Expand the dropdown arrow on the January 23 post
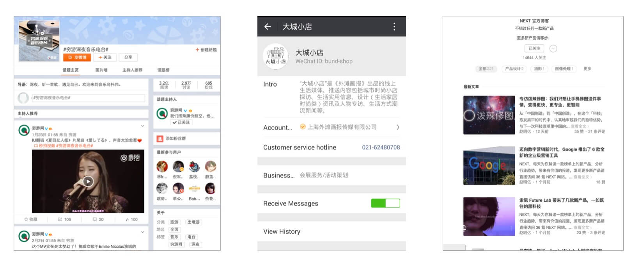Image resolution: width=624 pixels, height=256 pixels. point(142,126)
